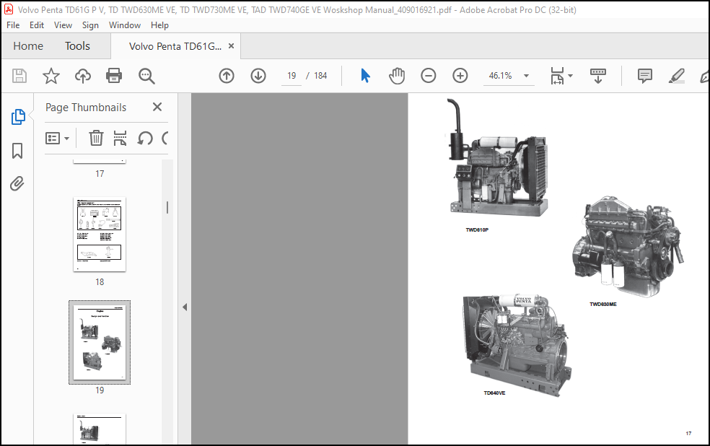The height and width of the screenshot is (446, 710).
Task: Click the Fit page width icon
Action: click(x=557, y=76)
